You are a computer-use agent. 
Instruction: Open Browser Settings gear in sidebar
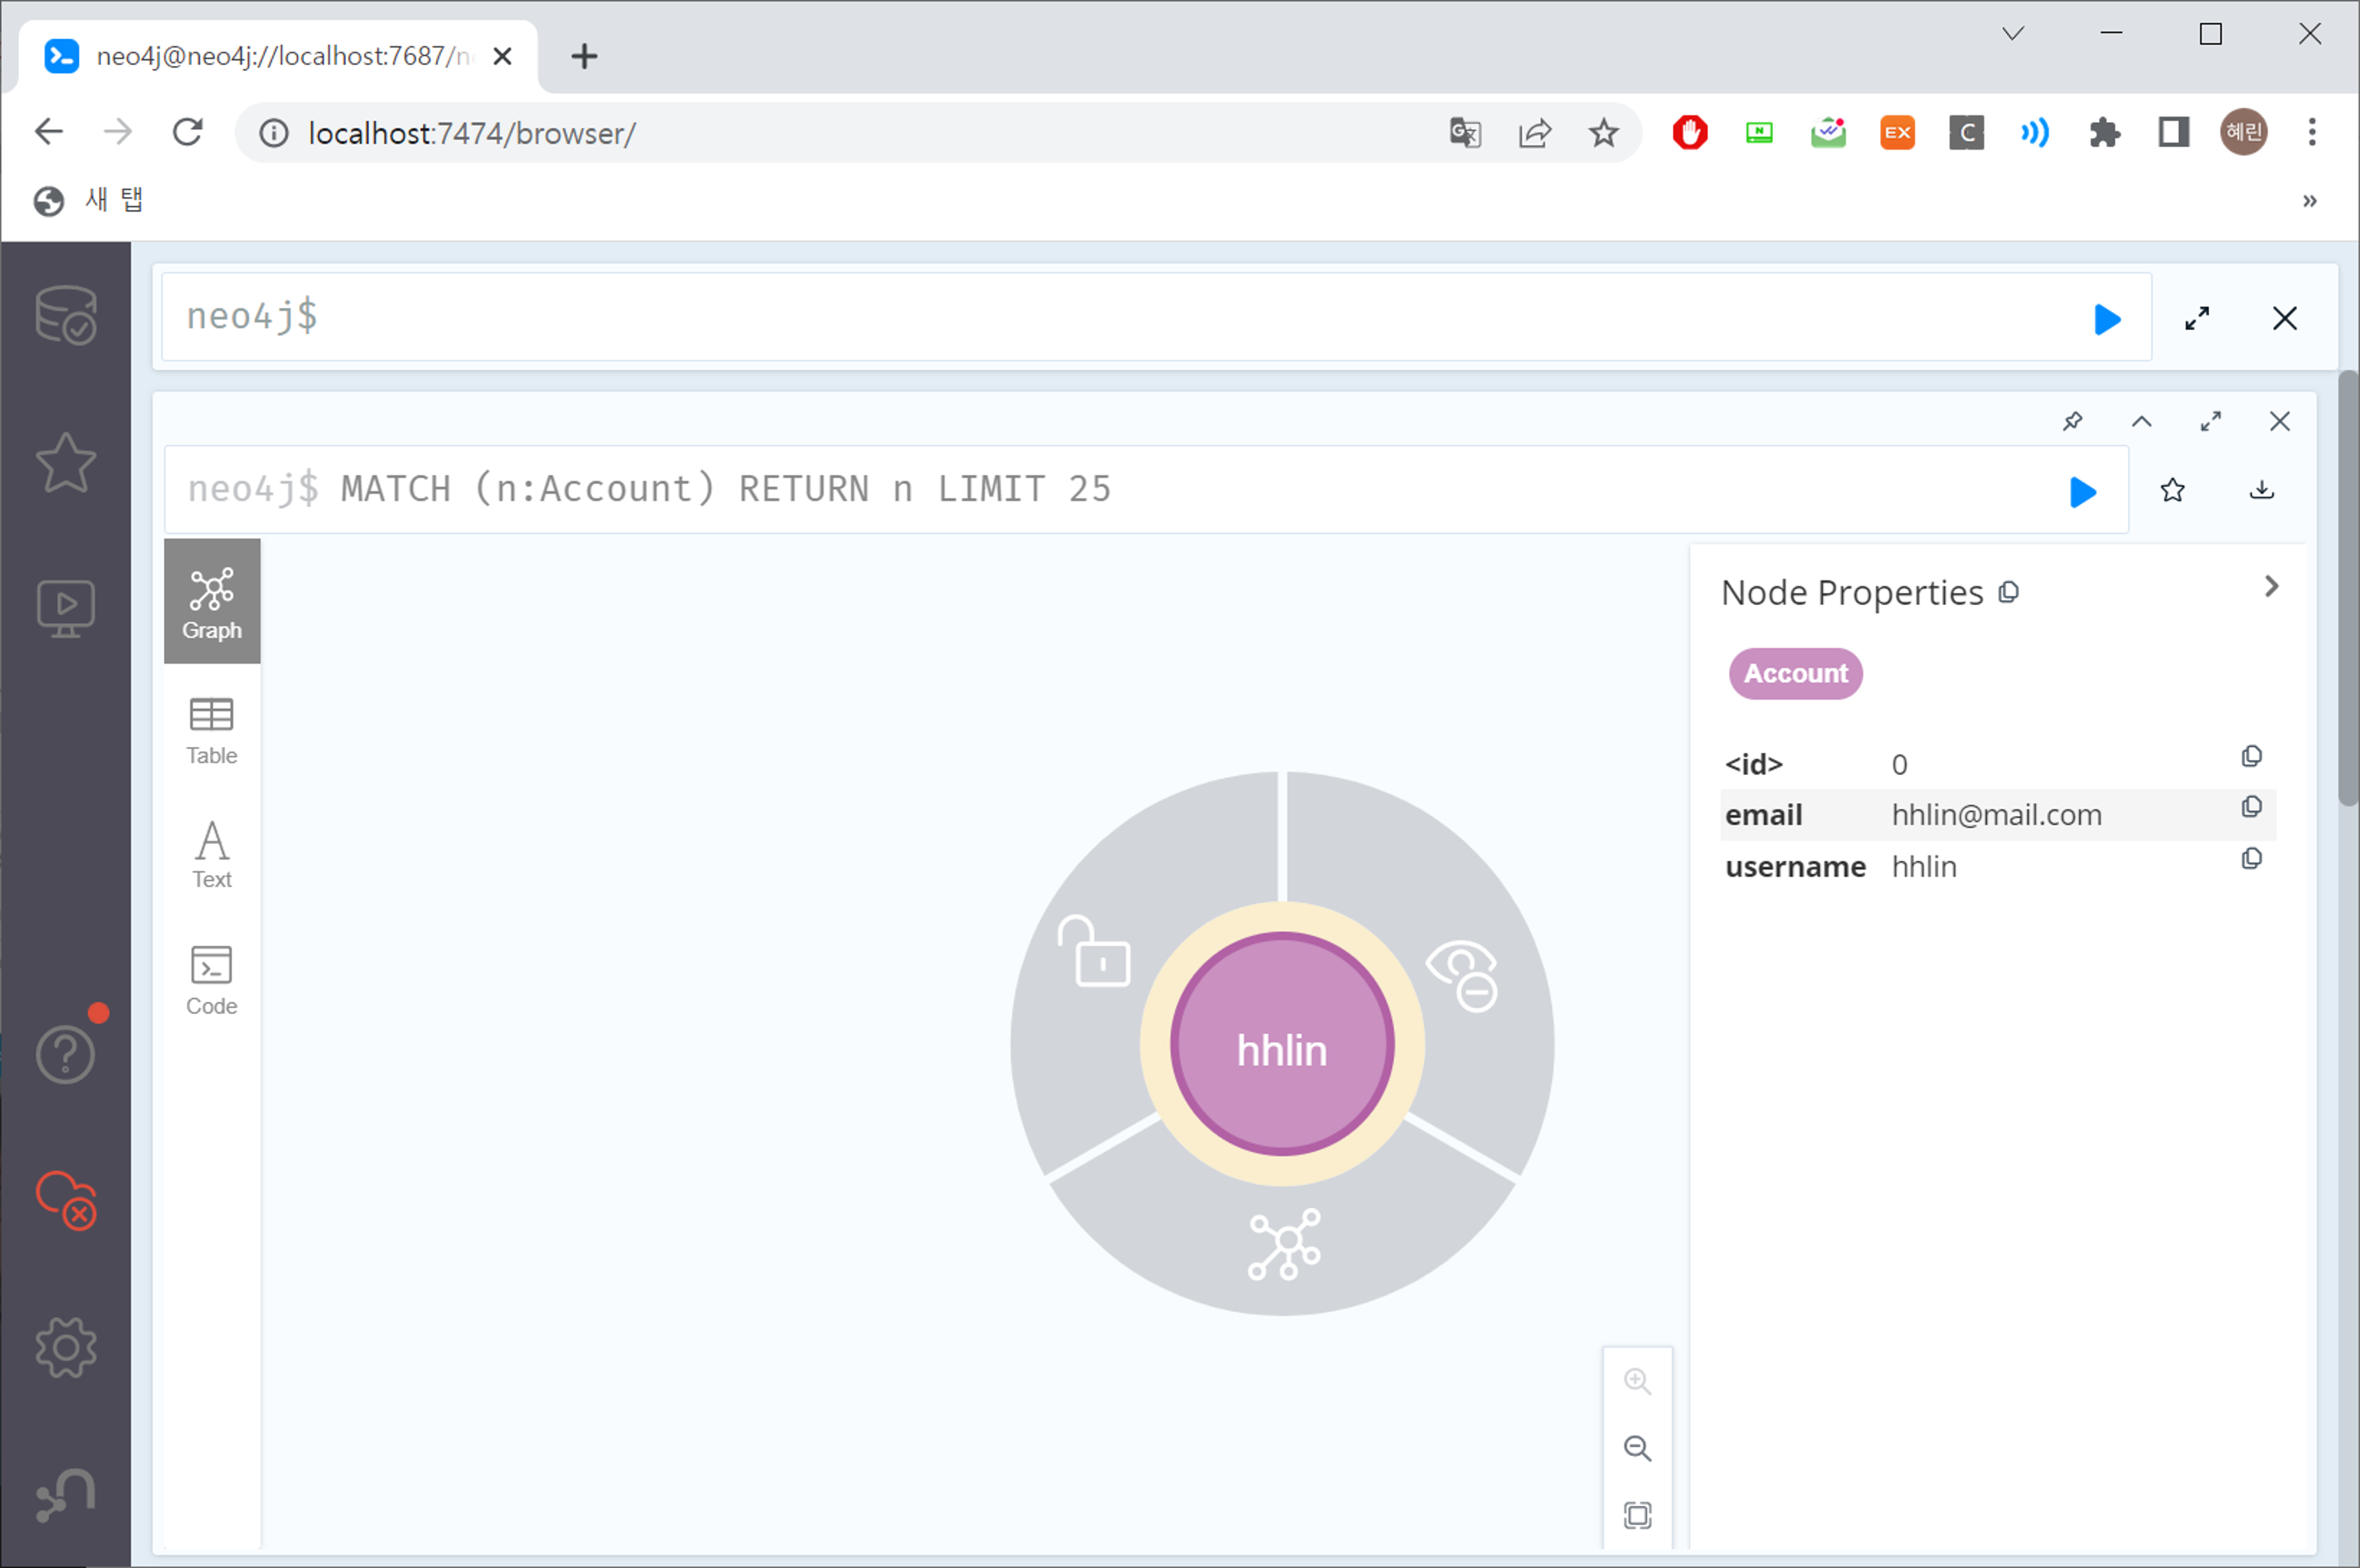pyautogui.click(x=66, y=1347)
